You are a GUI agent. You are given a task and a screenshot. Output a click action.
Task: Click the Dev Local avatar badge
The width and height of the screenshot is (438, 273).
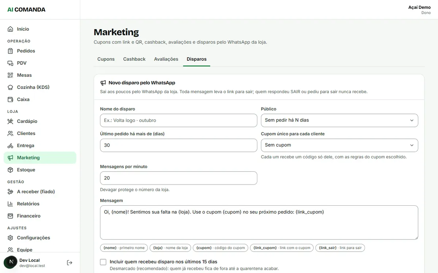(11, 262)
